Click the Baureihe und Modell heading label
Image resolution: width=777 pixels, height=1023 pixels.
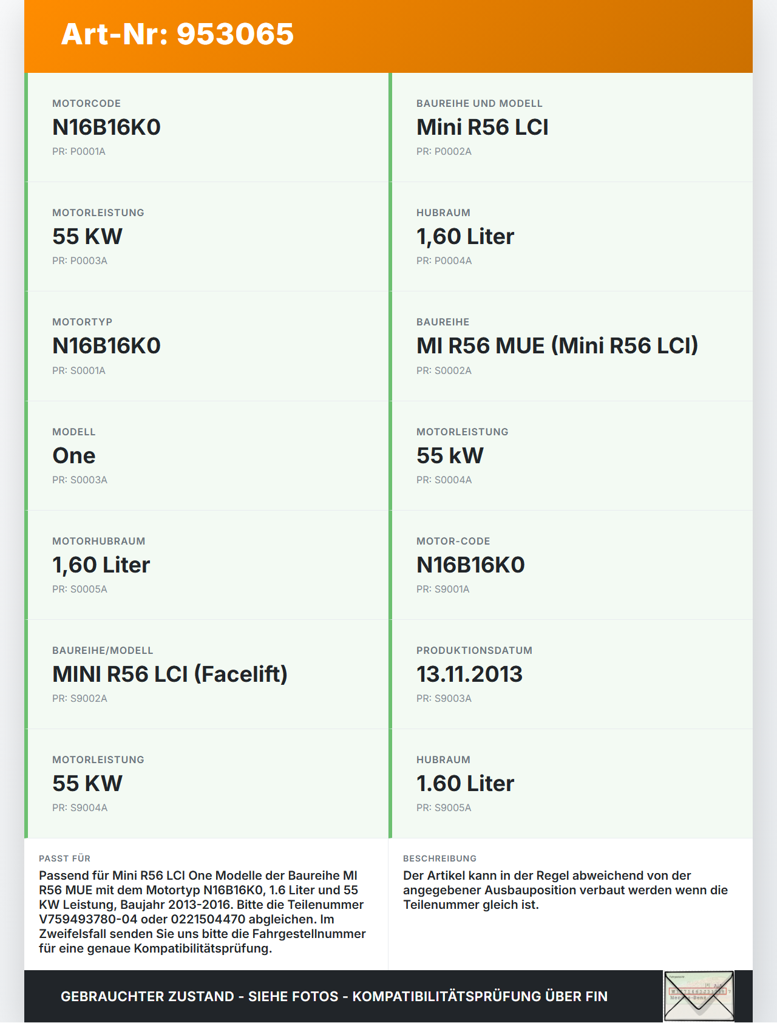[x=479, y=104]
